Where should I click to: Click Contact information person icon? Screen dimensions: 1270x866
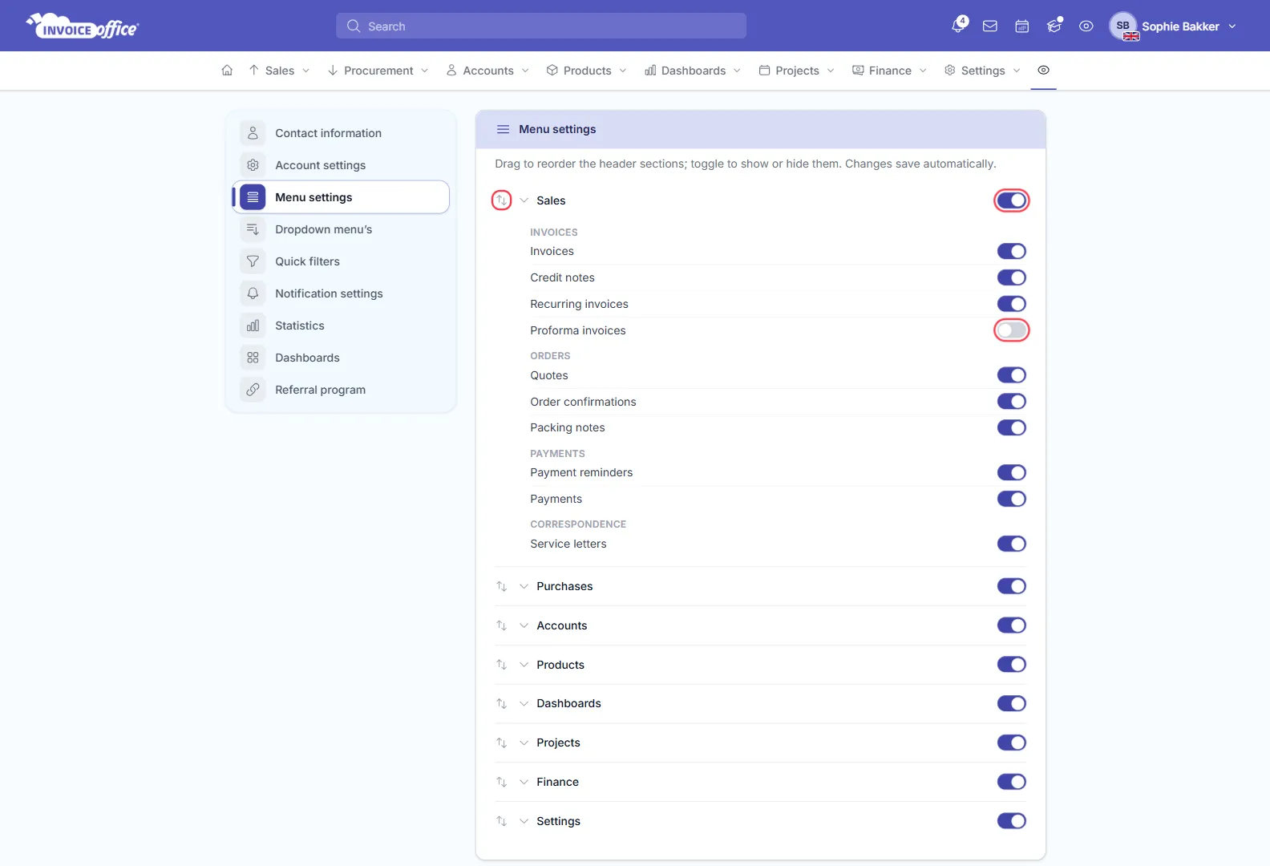click(253, 133)
